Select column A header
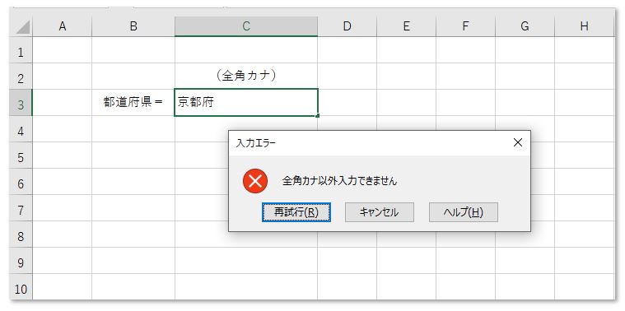This screenshot has width=625, height=311. [x=63, y=26]
